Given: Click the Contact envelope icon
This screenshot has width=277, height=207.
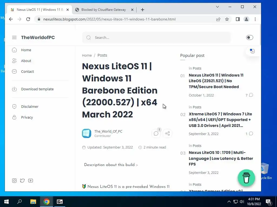Looking at the screenshot, I should pos(14,71).
